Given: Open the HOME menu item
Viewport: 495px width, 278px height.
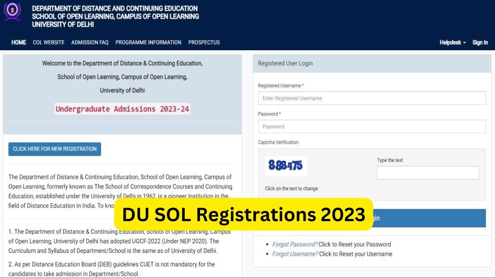Looking at the screenshot, I should point(19,42).
